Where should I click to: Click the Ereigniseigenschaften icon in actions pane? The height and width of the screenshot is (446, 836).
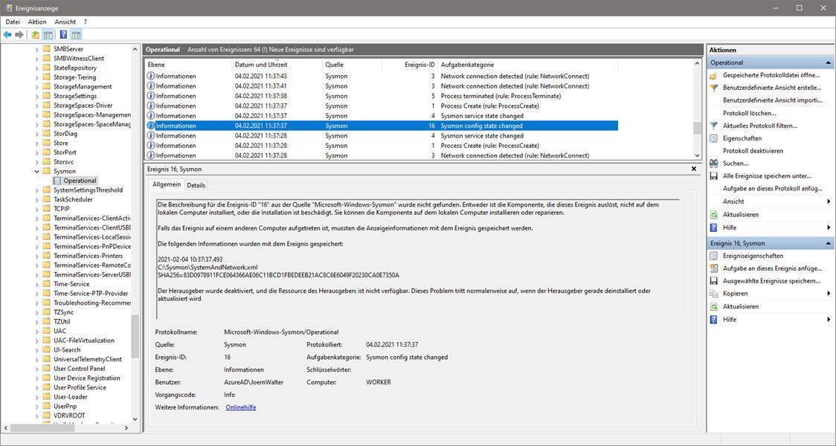coord(714,256)
